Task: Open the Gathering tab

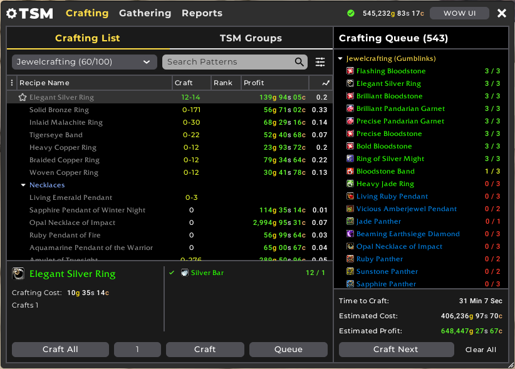Action: [145, 13]
